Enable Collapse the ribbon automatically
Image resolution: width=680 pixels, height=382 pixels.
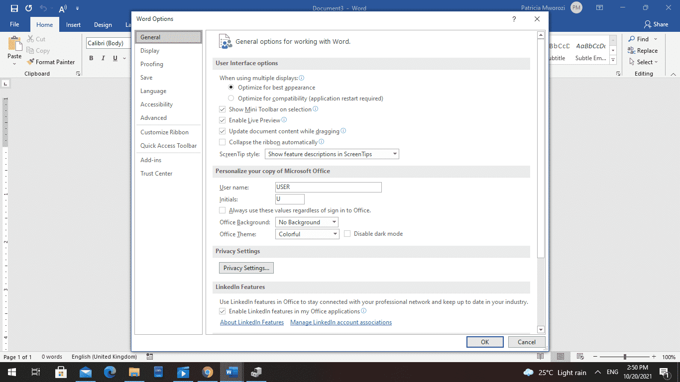(222, 142)
